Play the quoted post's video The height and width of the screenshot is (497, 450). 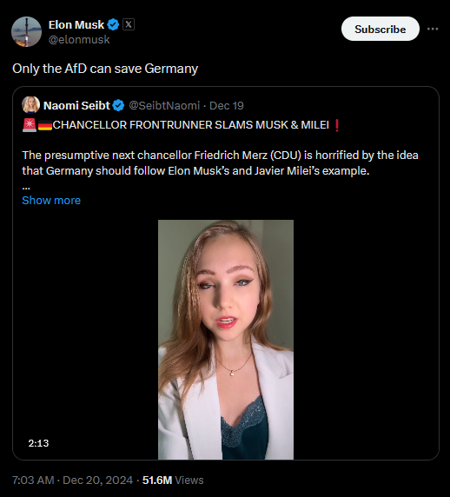pos(226,340)
